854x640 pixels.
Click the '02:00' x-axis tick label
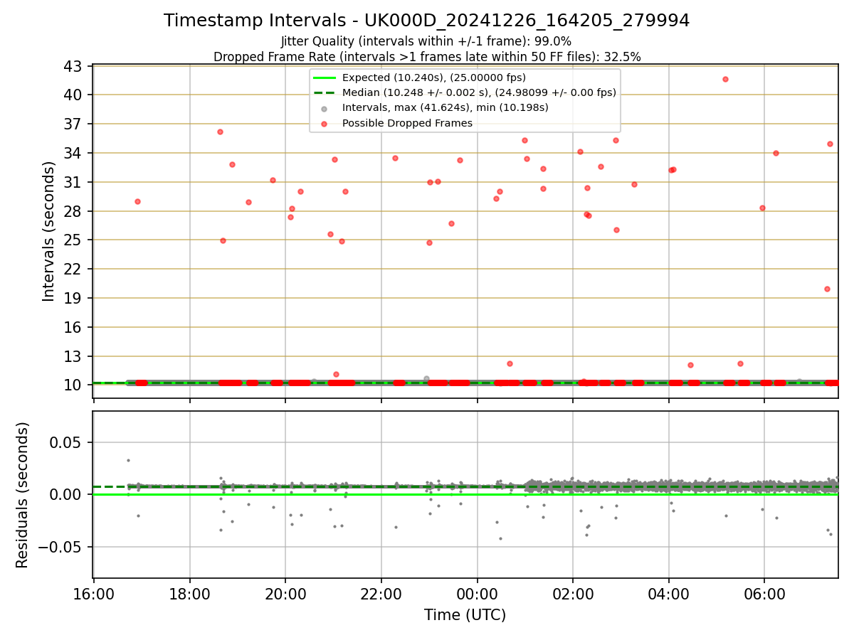[x=573, y=593]
